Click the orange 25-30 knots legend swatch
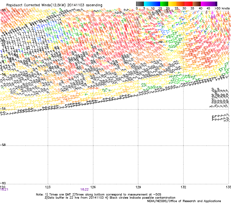Viewport: 231px width, 203px height. (x=180, y=4)
